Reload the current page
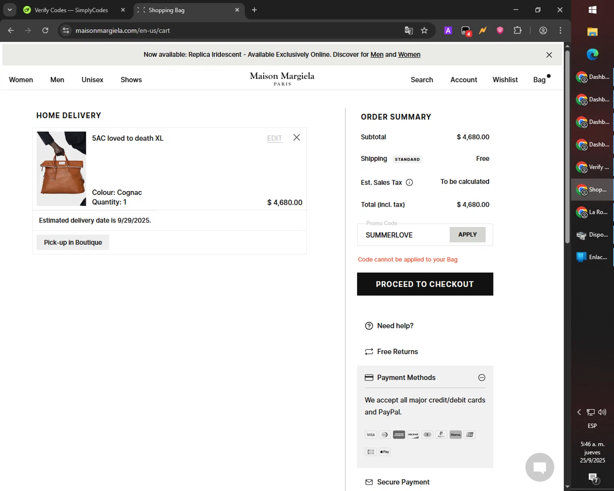Screen dimensions: 614x491 click(45, 30)
